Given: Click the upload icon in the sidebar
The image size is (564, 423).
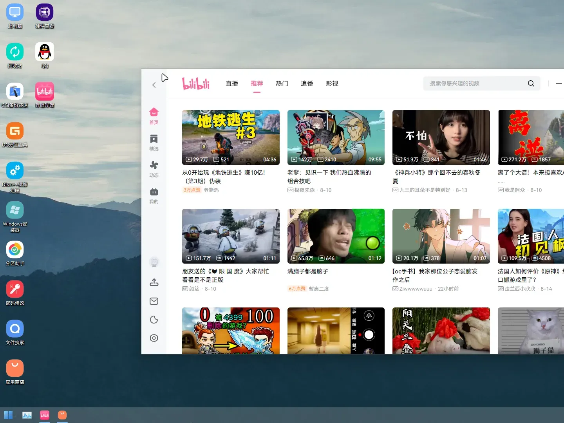Looking at the screenshot, I should (x=154, y=282).
